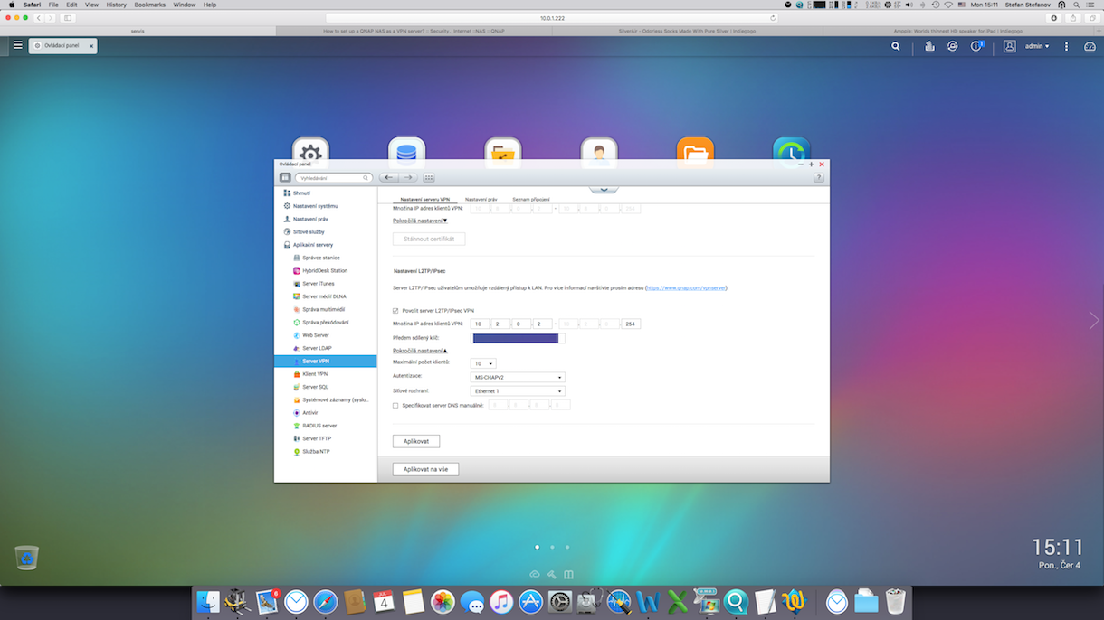Click the QTS search magnifier icon
Screen dimensions: 1104x620
coord(896,46)
